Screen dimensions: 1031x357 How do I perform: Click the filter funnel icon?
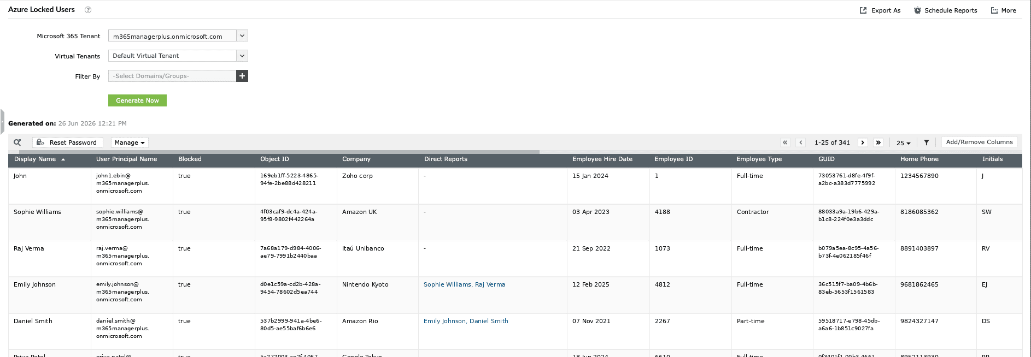927,142
